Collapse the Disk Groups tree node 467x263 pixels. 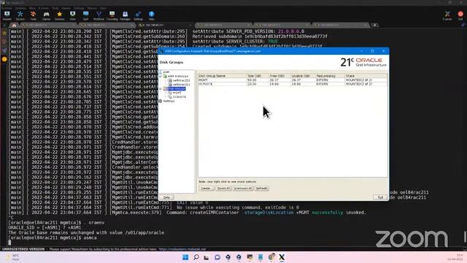(x=161, y=89)
